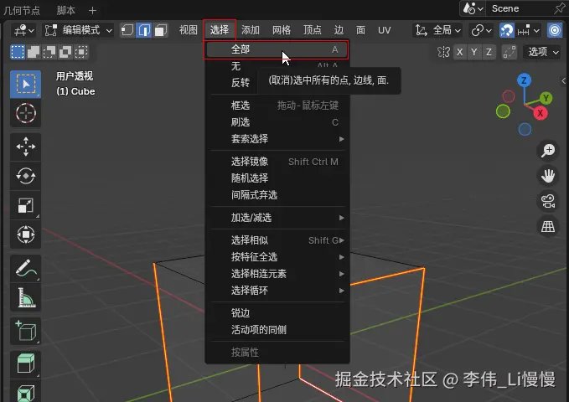Click the blue Z axis gizmo
569x402 pixels.
[524, 80]
